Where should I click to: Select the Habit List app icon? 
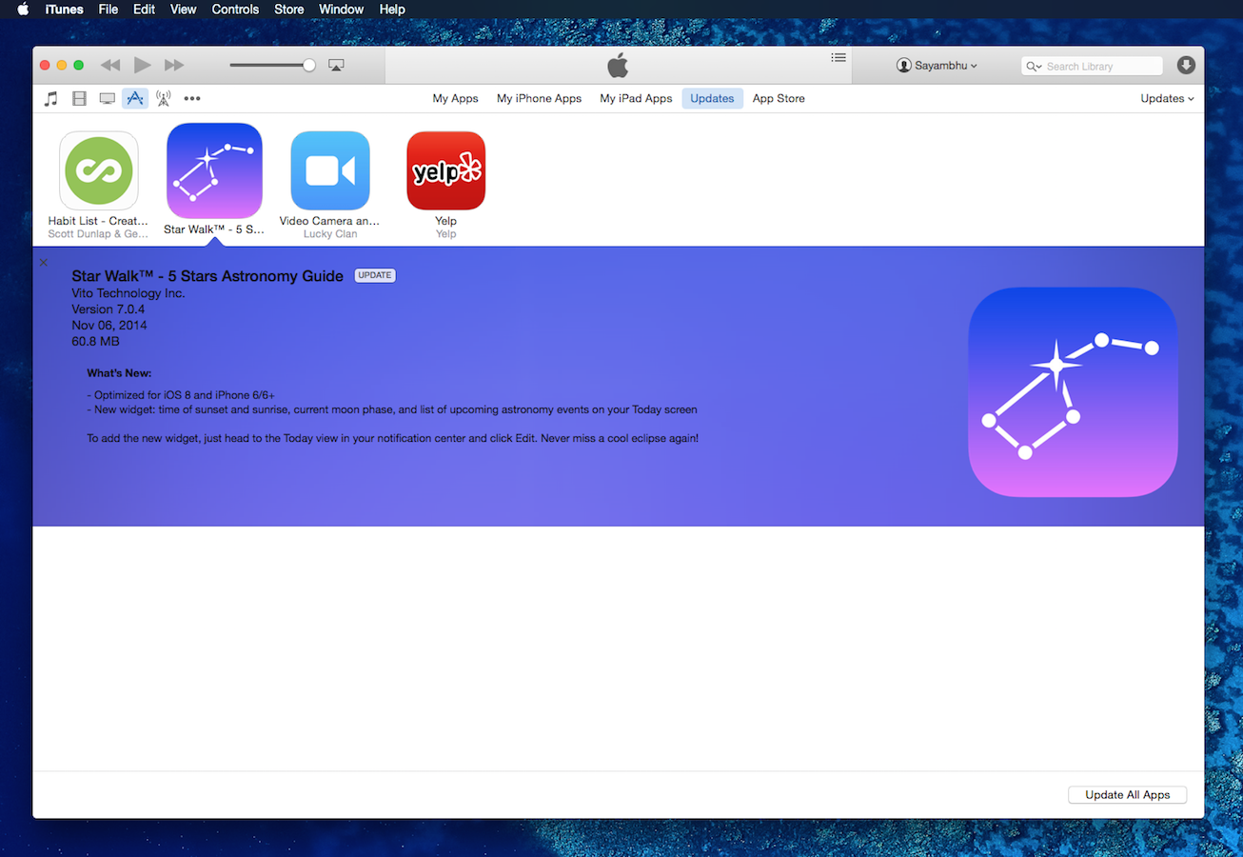click(99, 170)
